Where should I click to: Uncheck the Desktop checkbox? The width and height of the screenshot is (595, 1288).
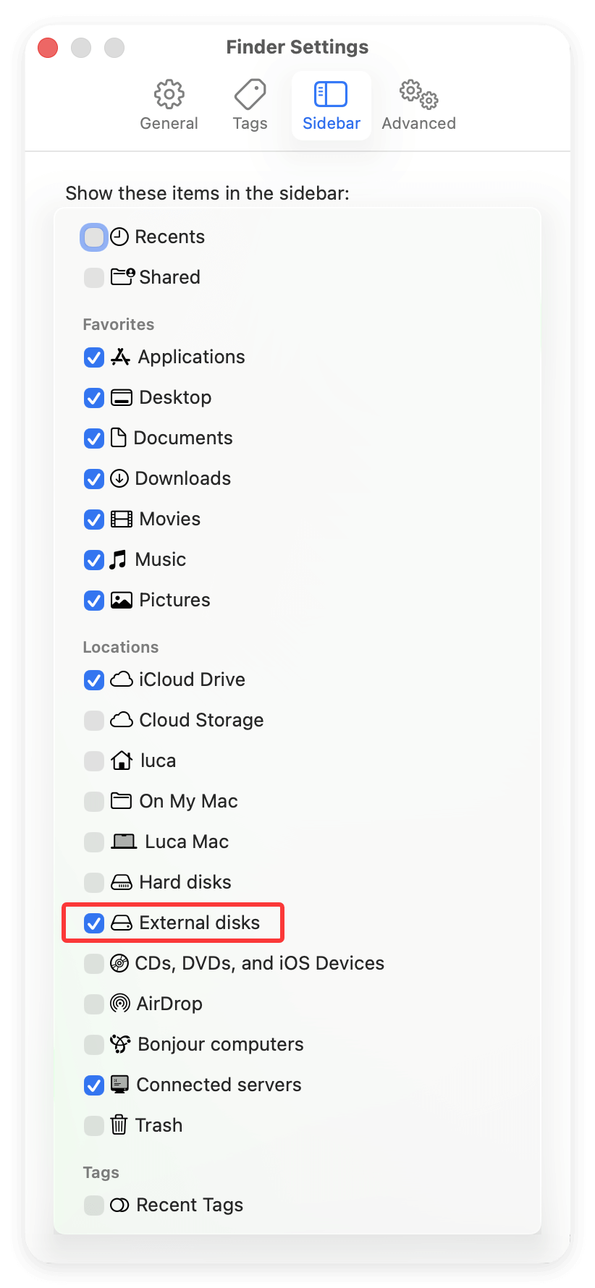[x=93, y=397]
